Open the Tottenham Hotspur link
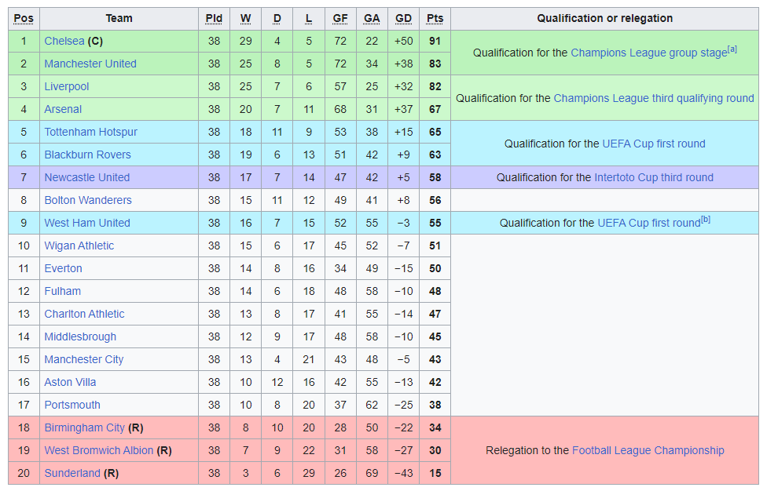 coord(91,133)
